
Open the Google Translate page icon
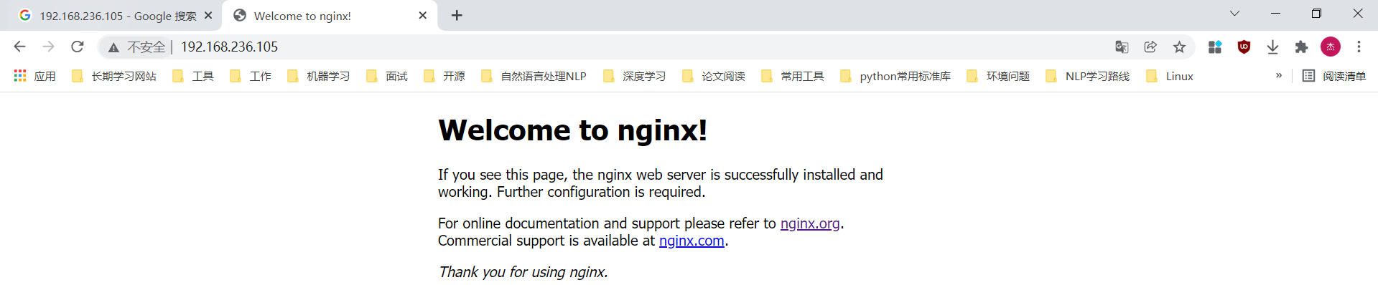point(1122,47)
